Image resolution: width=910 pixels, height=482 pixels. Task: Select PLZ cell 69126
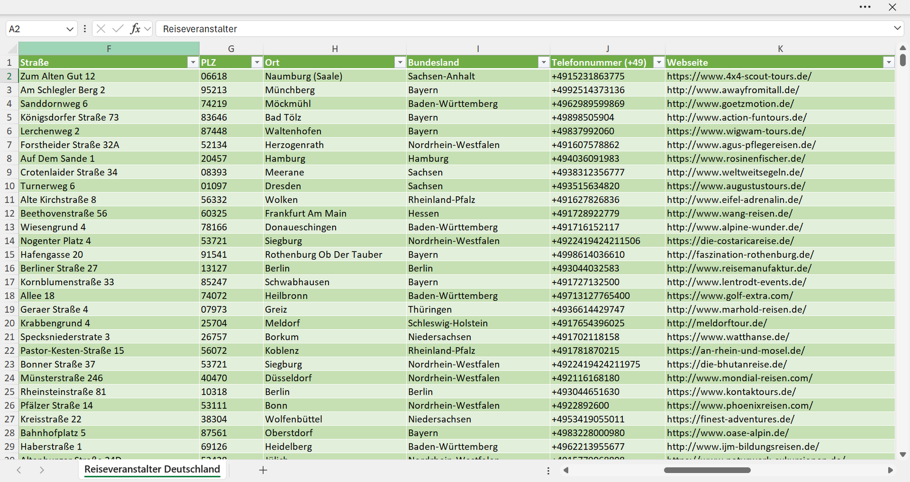231,447
